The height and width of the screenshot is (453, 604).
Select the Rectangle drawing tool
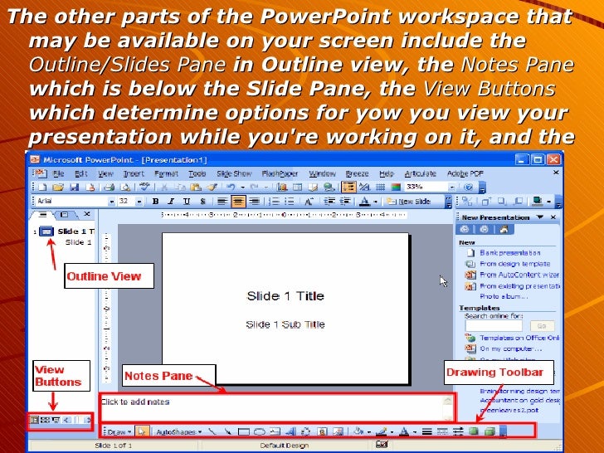pyautogui.click(x=243, y=431)
